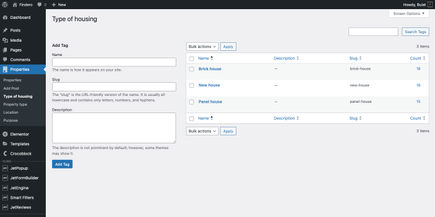Click the top Apply button
The image size is (435, 217).
pyautogui.click(x=228, y=46)
